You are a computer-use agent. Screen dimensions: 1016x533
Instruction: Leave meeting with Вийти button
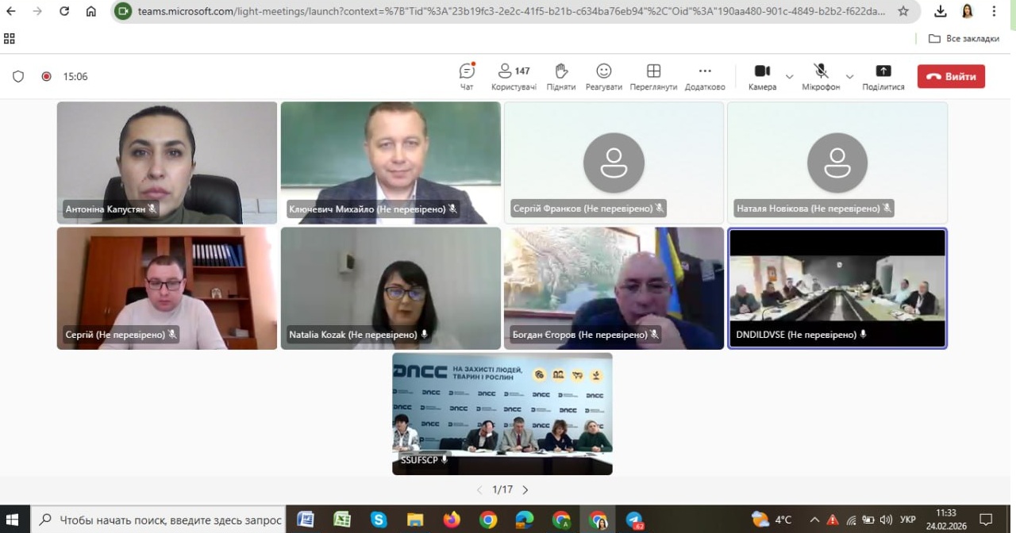click(951, 77)
